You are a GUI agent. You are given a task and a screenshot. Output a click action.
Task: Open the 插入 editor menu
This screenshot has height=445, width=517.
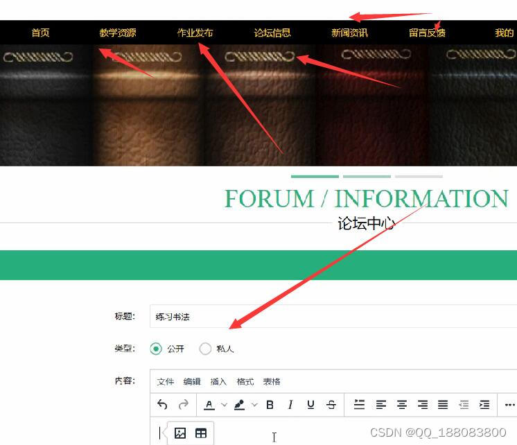(218, 382)
